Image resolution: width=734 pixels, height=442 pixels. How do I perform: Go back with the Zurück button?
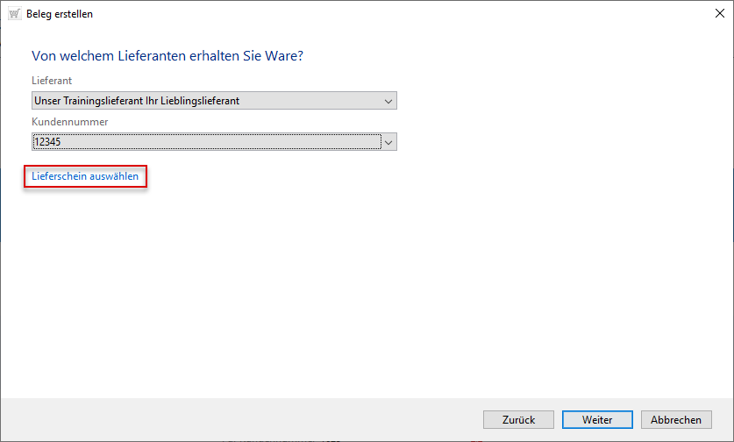coord(518,420)
